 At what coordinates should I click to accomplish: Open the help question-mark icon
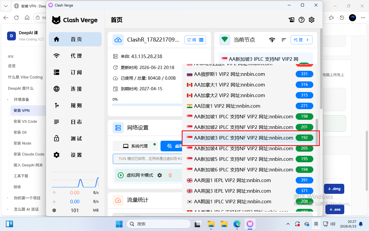(x=301, y=20)
